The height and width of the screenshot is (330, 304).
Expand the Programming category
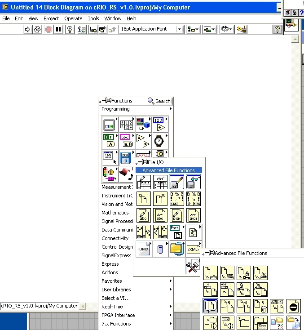136,109
